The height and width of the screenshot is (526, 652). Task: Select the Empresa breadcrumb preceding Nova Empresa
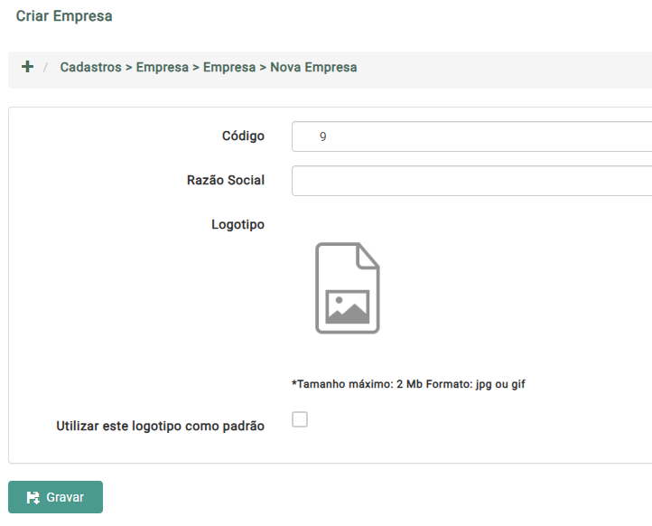click(229, 68)
